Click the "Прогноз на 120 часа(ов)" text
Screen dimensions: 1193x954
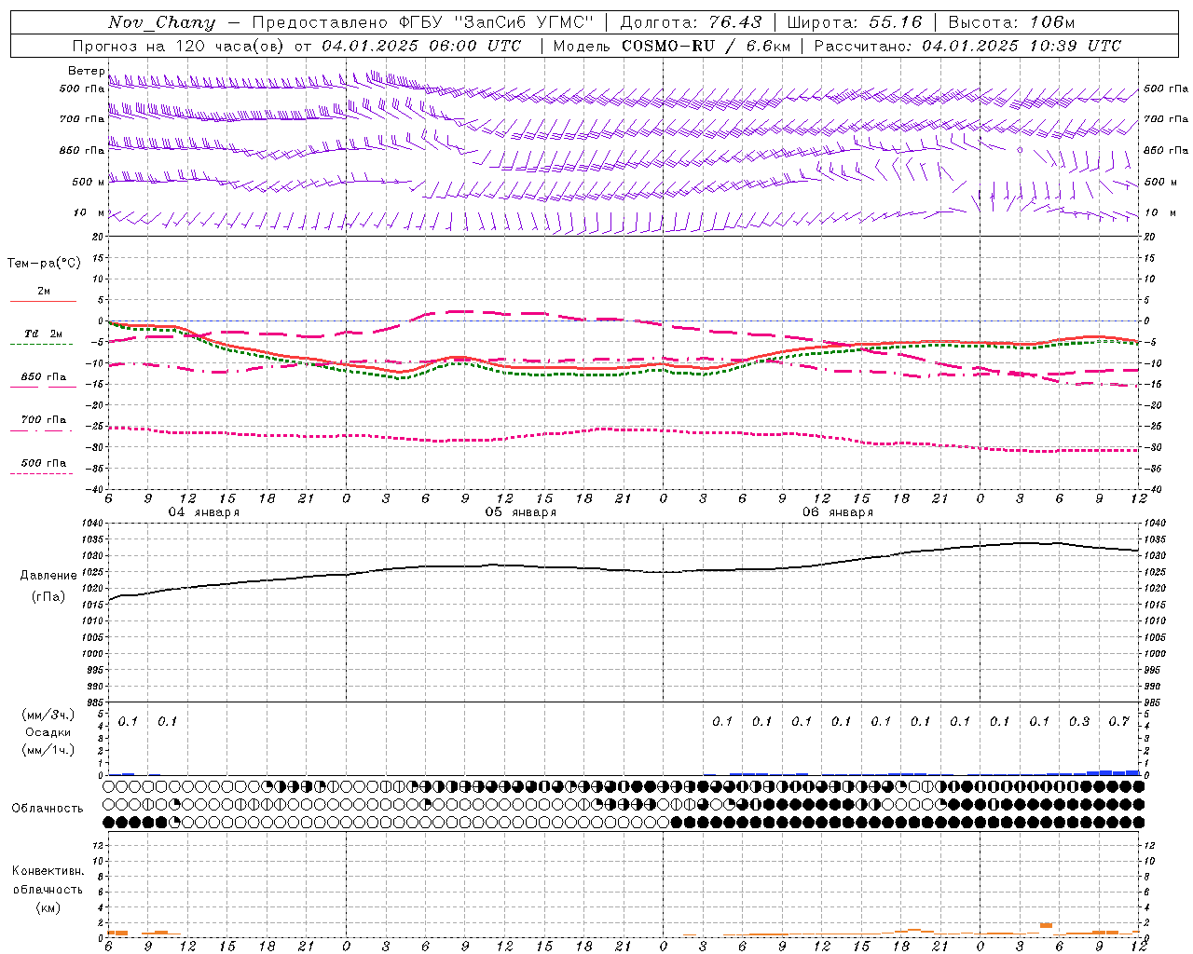click(178, 46)
